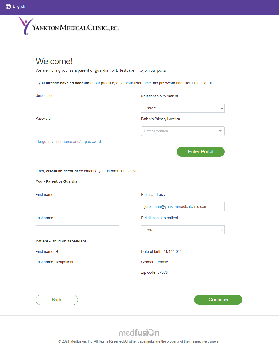Expand the lower Relationship to patient dropdown
Image resolution: width=279 pixels, height=350 pixels.
pyautogui.click(x=183, y=230)
